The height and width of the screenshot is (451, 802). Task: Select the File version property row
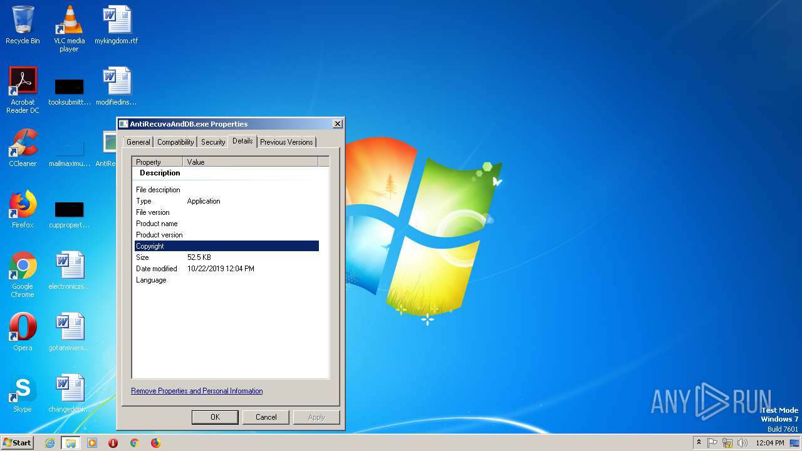227,212
